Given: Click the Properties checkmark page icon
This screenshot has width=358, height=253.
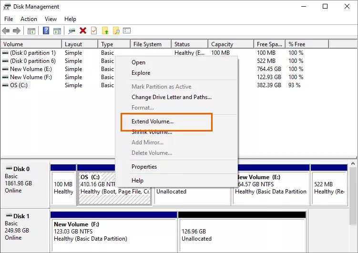Looking at the screenshot, I should (x=94, y=31).
